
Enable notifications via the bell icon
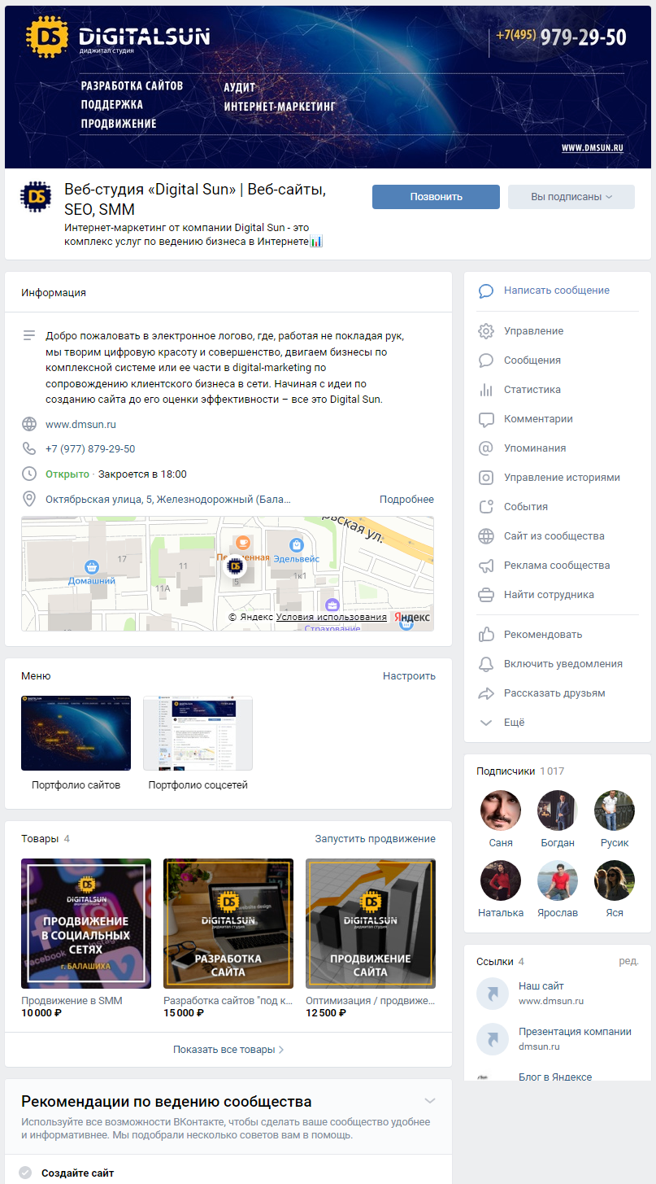click(x=486, y=663)
